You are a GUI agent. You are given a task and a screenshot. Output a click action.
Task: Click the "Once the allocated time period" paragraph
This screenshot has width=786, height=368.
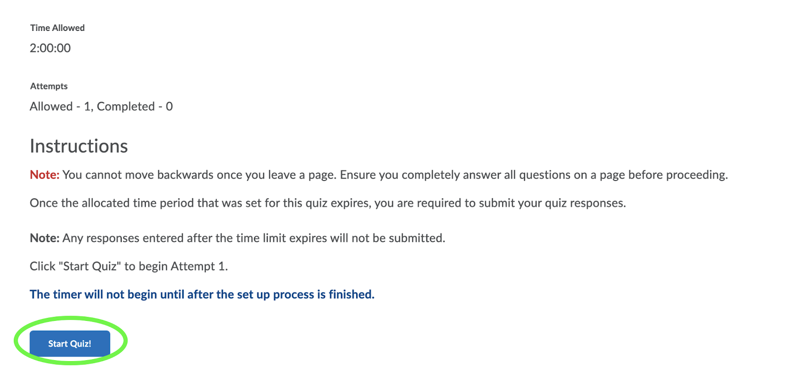coord(328,203)
